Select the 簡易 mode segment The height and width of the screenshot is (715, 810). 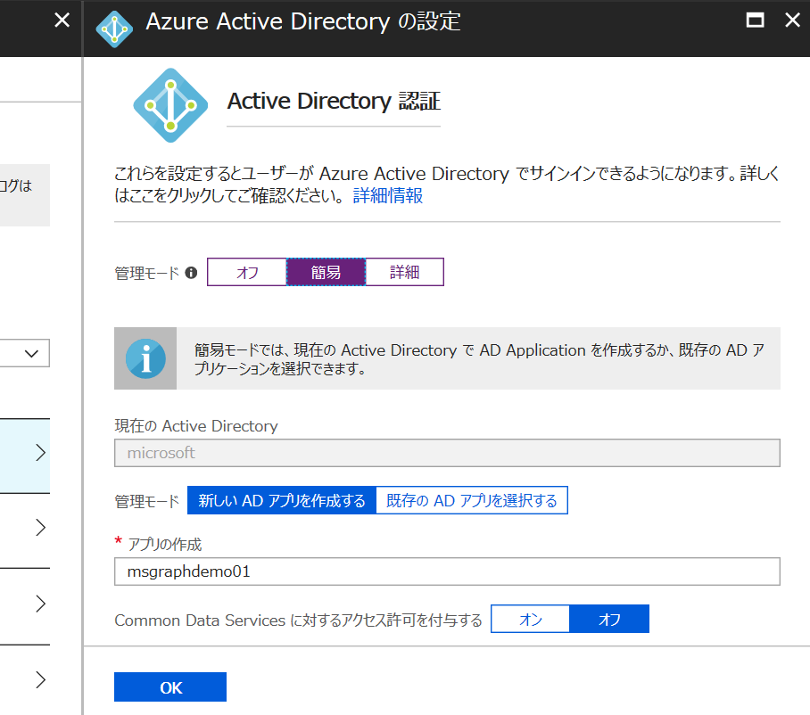[x=326, y=272]
